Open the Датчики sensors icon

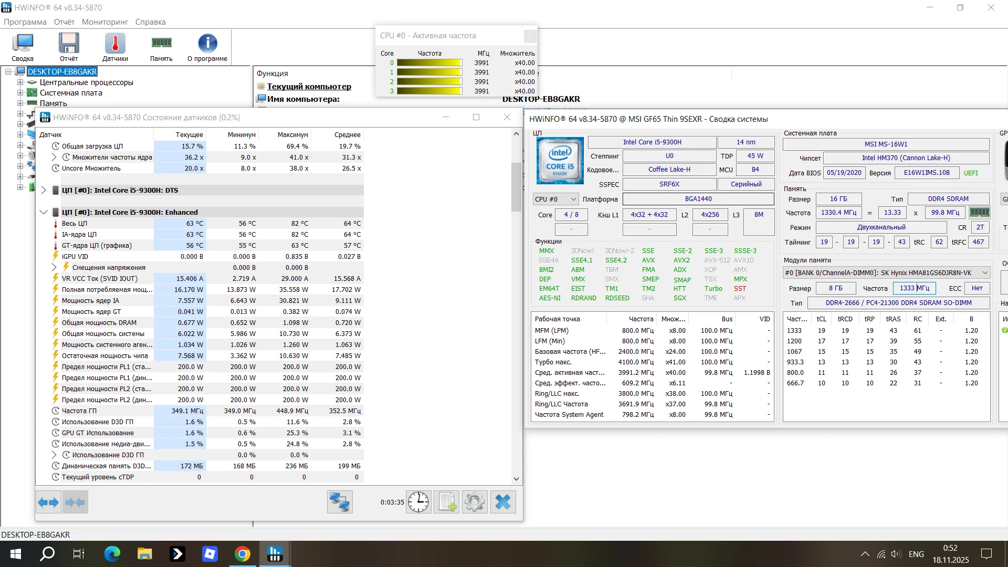coord(115,47)
